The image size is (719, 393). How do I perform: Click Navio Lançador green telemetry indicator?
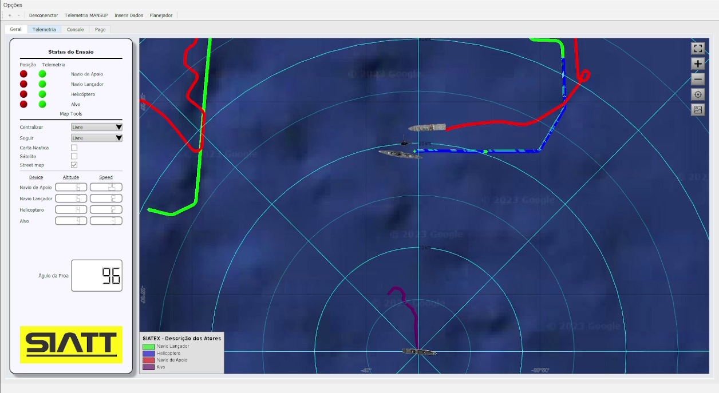42,84
